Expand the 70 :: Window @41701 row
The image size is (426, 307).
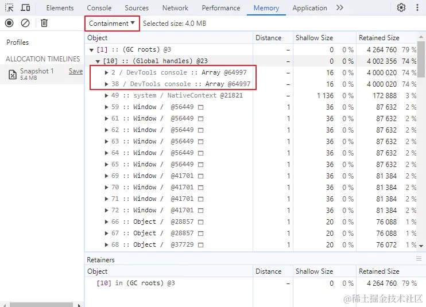[x=107, y=187]
